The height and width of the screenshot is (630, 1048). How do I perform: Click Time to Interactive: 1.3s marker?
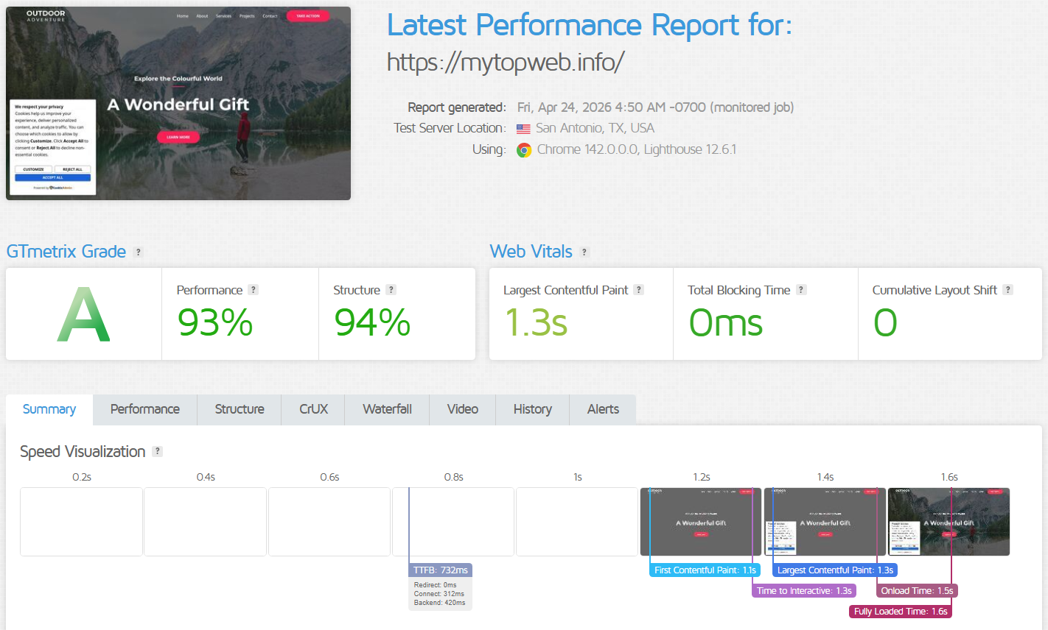[x=804, y=591]
